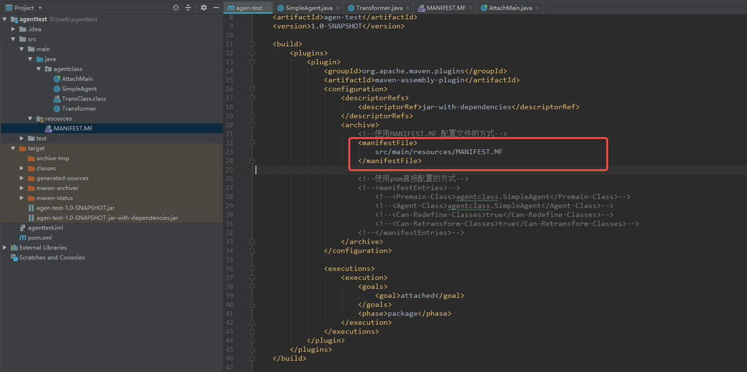Click the SimpleAgent class icon in tree
Viewport: 747px width, 372px height.
pyautogui.click(x=57, y=88)
